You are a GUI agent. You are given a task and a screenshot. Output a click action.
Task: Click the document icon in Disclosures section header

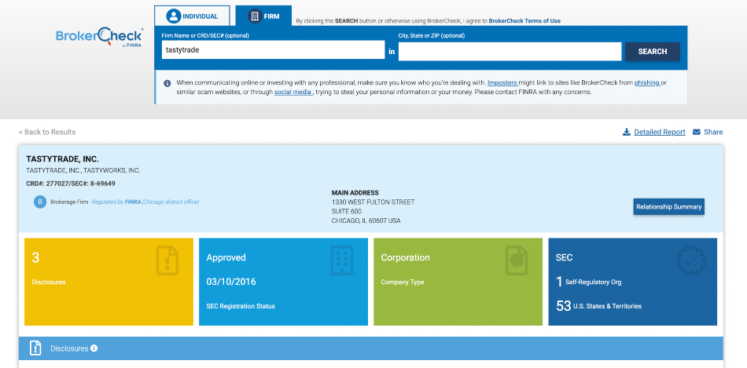(x=35, y=348)
